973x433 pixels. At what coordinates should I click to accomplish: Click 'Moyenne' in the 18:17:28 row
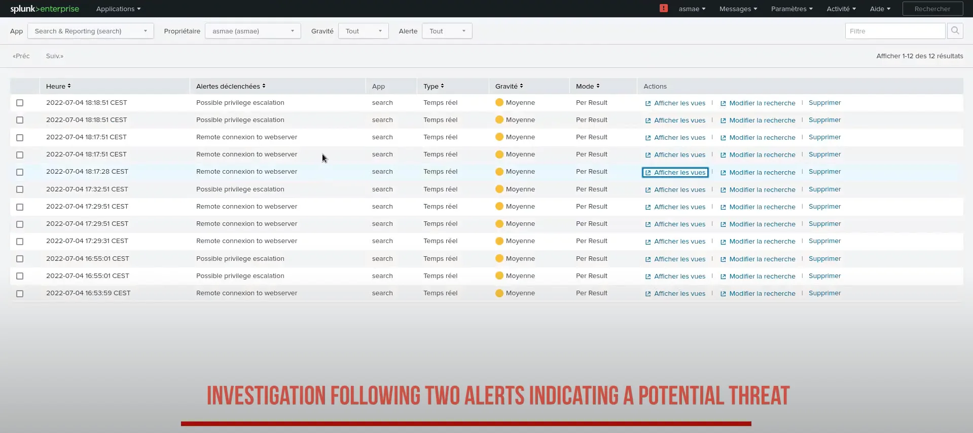pos(520,172)
